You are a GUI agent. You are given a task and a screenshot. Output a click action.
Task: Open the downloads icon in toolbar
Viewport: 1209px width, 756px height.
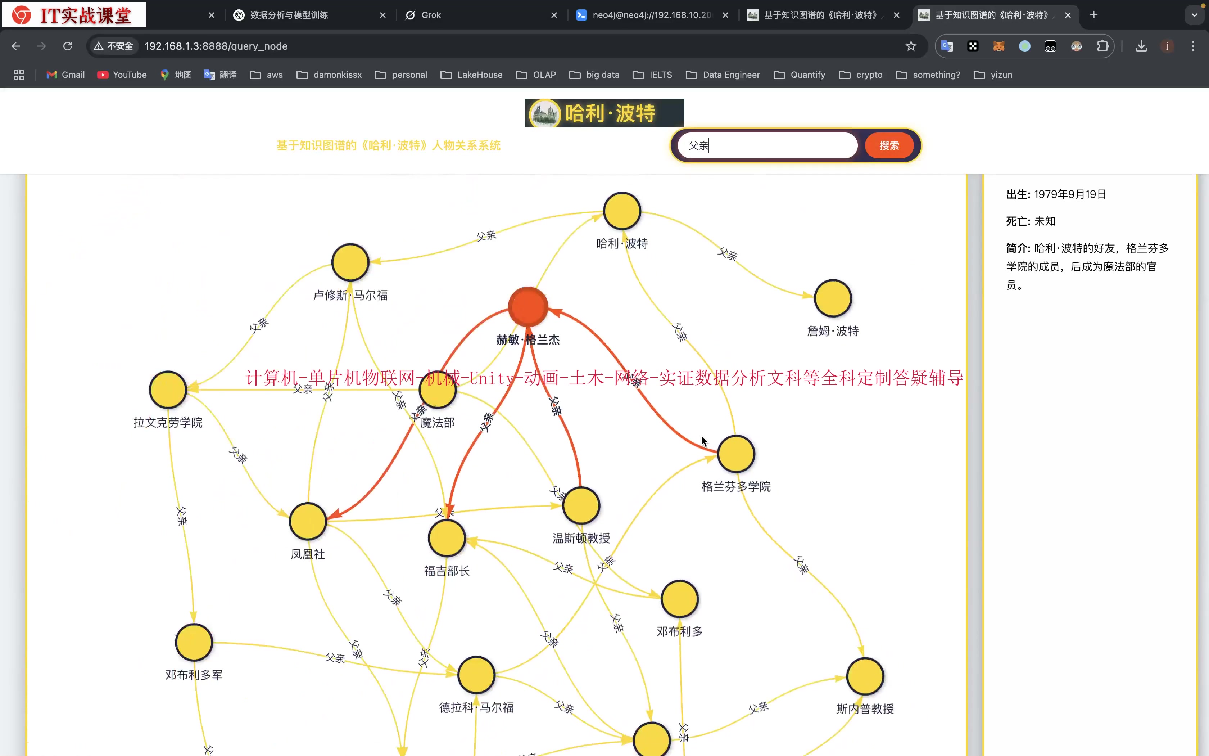tap(1141, 46)
